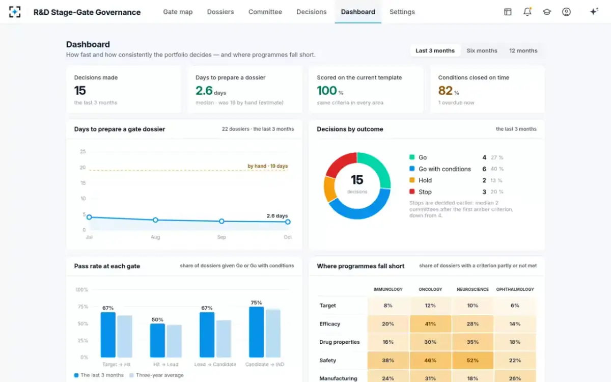Click the Decisions made card
The image size is (611, 382).
click(124, 90)
